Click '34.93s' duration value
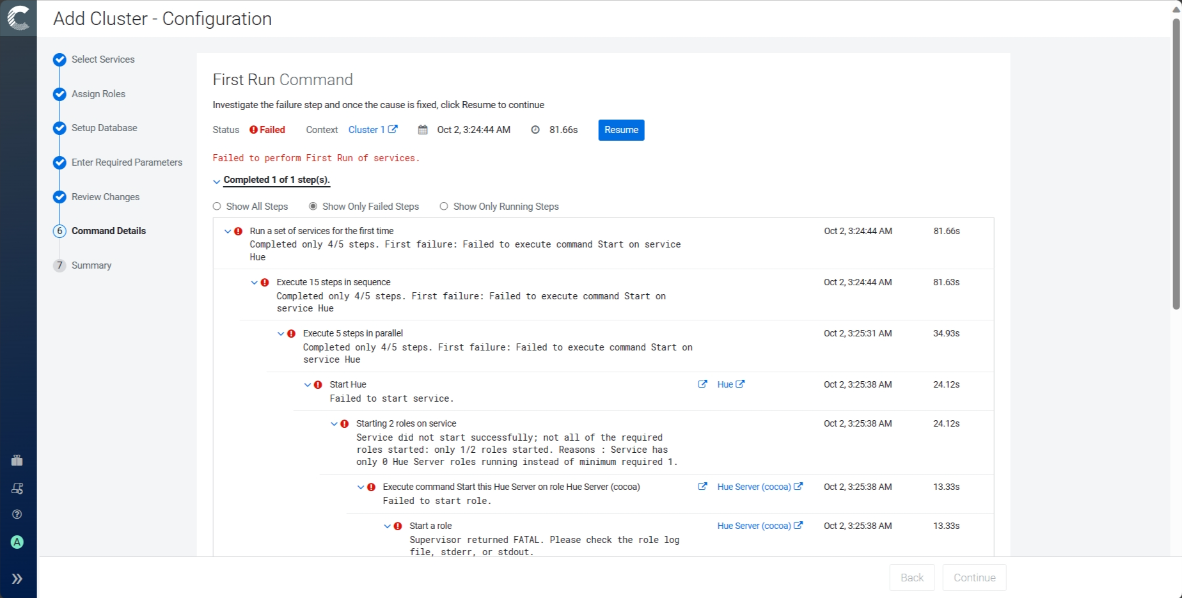 pyautogui.click(x=946, y=333)
